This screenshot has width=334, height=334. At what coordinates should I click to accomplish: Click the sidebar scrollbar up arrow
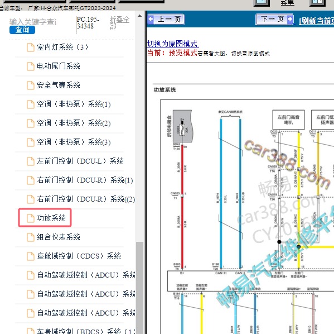139,16
